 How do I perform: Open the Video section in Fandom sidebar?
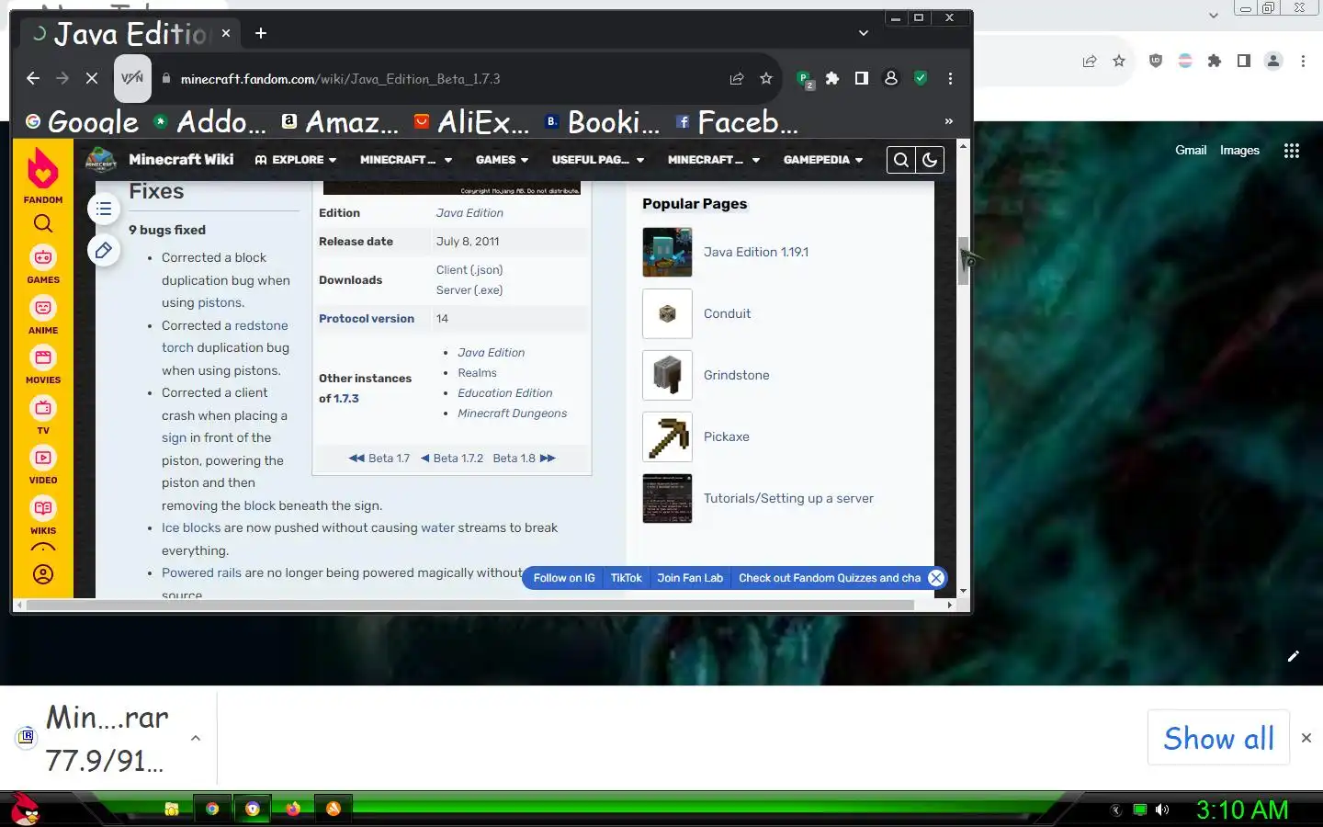coord(43,465)
